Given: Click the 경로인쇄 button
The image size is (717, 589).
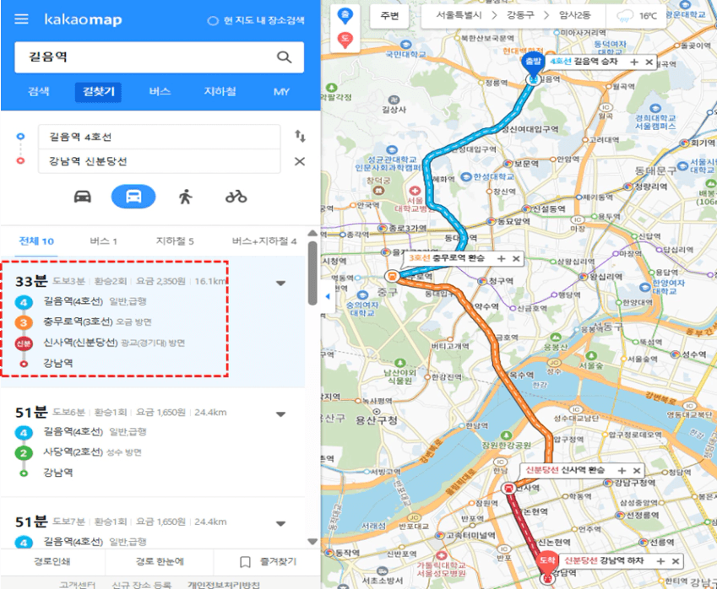Looking at the screenshot, I should [x=52, y=562].
